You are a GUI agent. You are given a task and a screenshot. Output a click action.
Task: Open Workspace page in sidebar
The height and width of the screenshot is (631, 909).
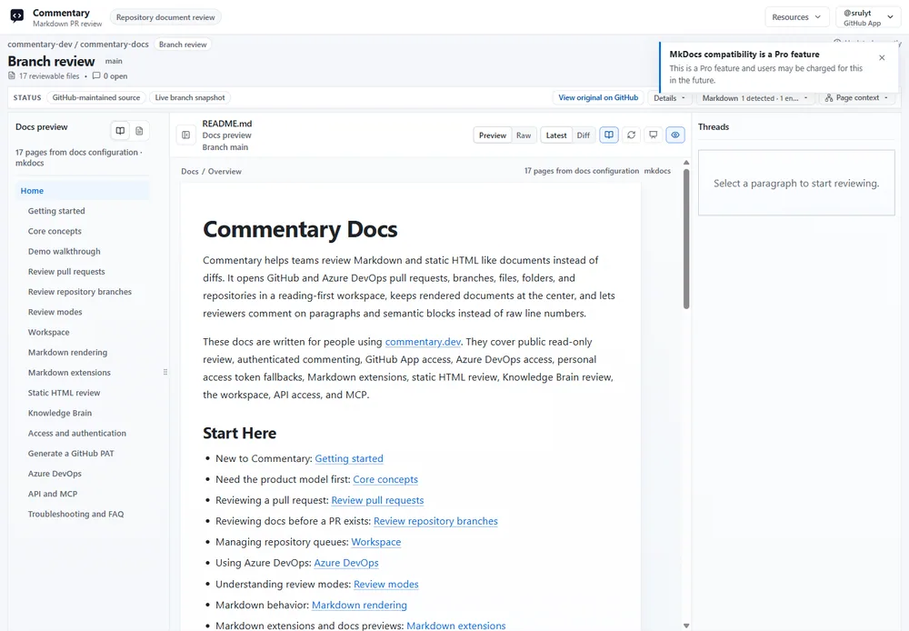(x=49, y=332)
